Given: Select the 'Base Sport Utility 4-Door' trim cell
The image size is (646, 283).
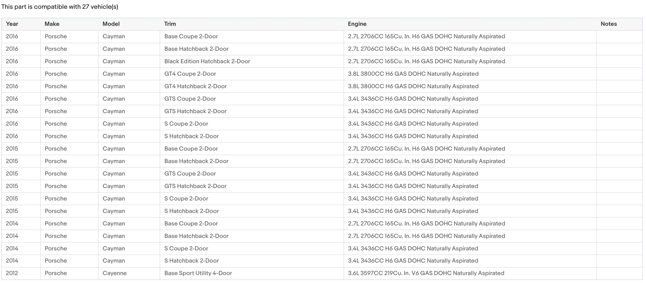Looking at the screenshot, I should coord(252,273).
